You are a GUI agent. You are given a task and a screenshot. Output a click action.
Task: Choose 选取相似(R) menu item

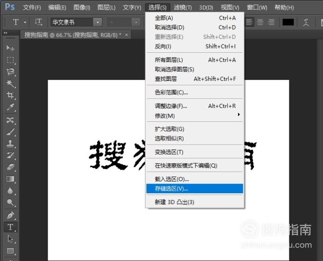coord(195,138)
